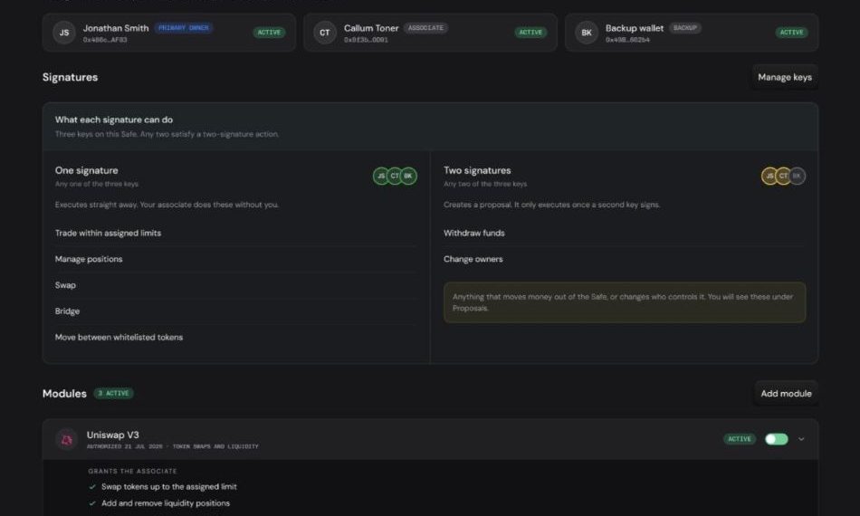This screenshot has width=860, height=516.
Task: Open the Backup wallet owner card
Action: click(692, 33)
